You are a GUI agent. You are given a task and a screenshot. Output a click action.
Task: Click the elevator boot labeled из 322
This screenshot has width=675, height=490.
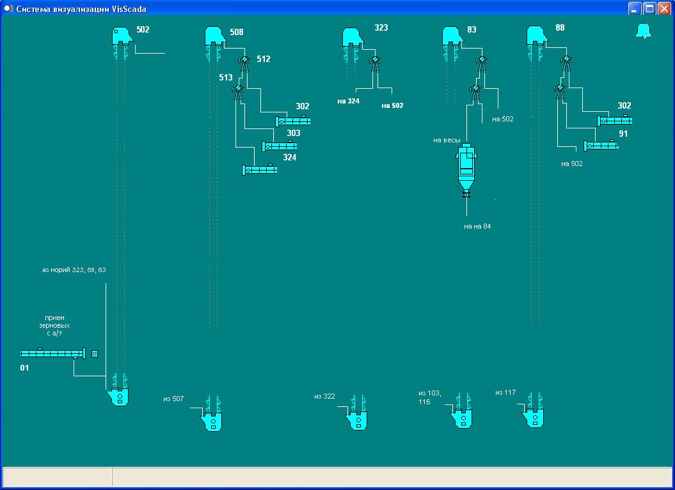(x=358, y=420)
